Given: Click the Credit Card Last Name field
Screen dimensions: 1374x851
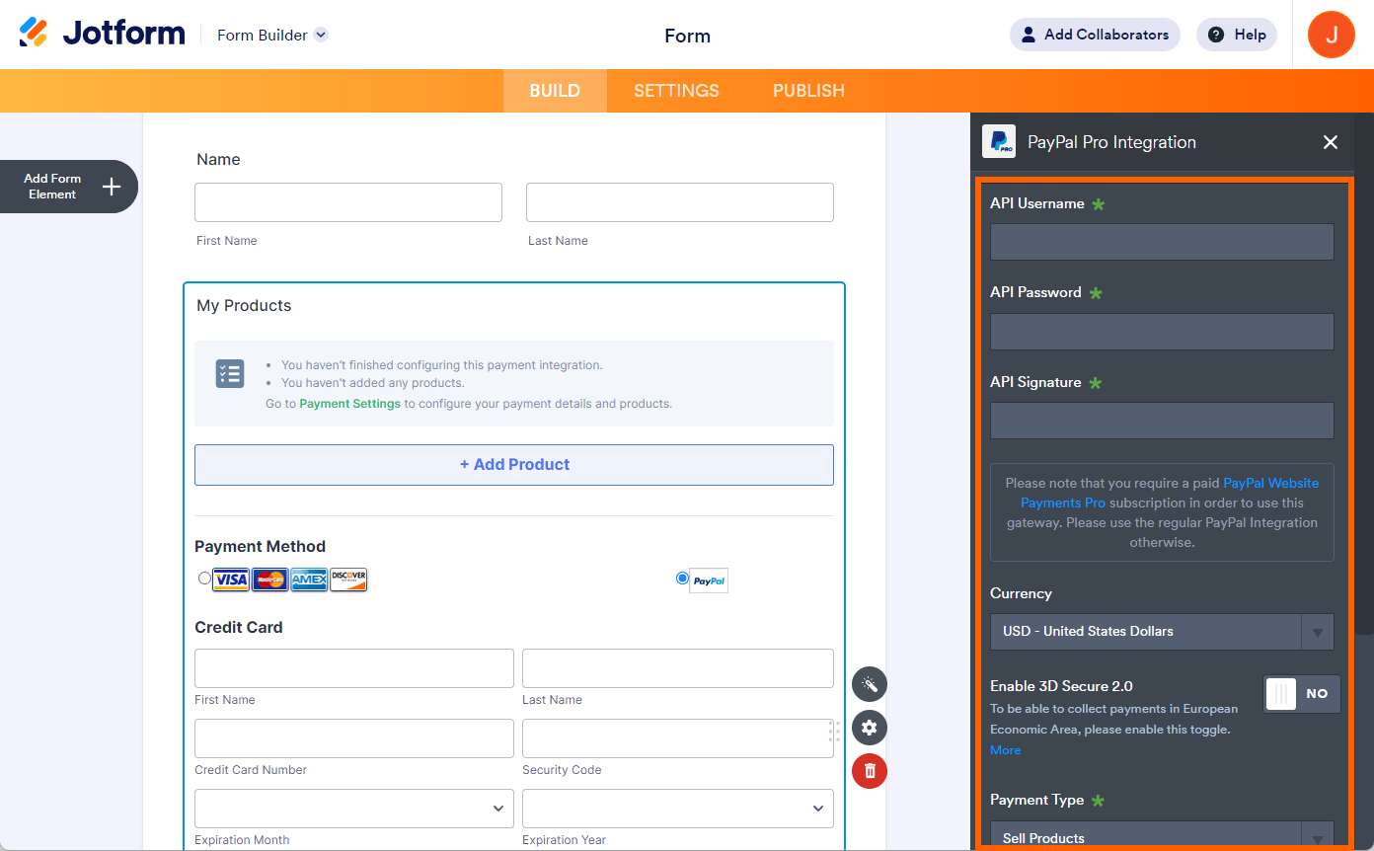Looking at the screenshot, I should pos(678,668).
